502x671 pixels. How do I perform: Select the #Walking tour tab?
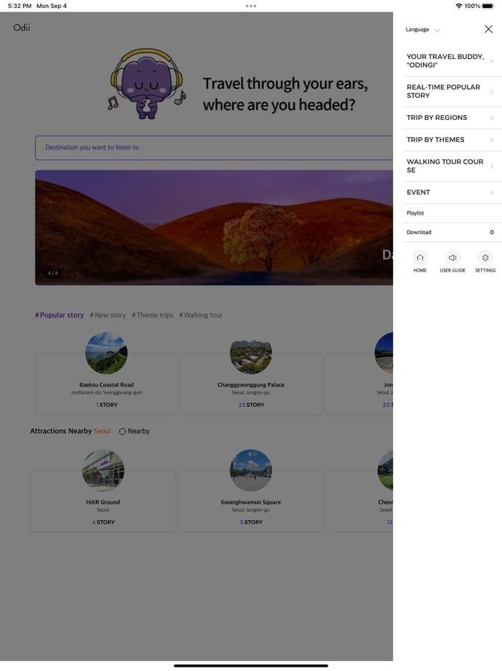pyautogui.click(x=201, y=315)
